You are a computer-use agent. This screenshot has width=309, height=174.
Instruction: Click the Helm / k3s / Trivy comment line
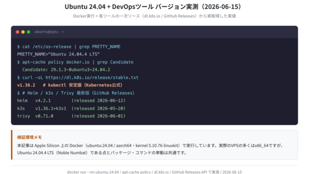click(76, 93)
